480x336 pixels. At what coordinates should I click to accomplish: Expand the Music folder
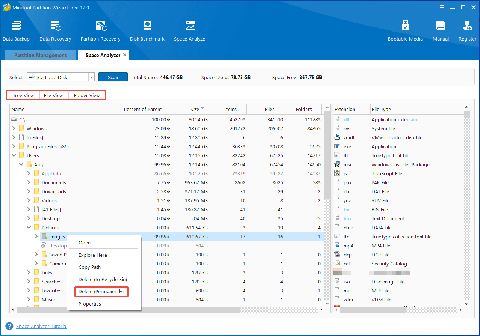[x=28, y=299]
